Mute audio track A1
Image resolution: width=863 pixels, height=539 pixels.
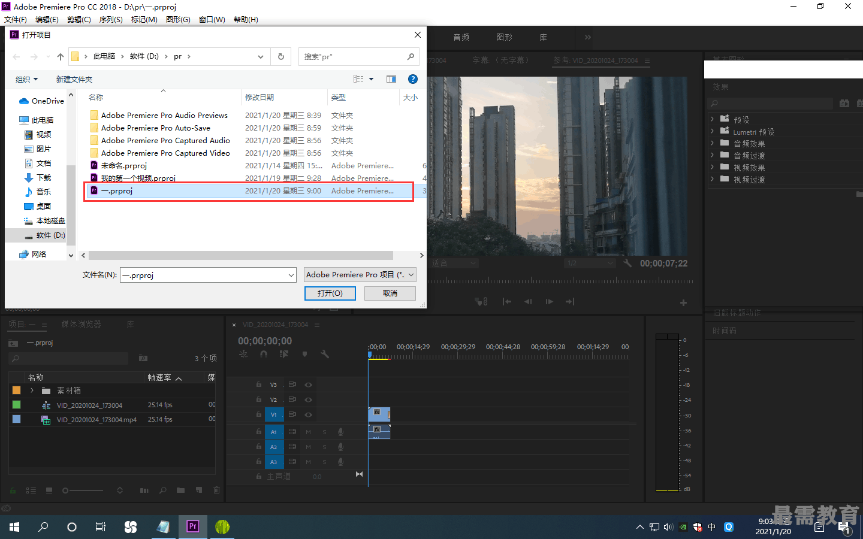pyautogui.click(x=309, y=432)
